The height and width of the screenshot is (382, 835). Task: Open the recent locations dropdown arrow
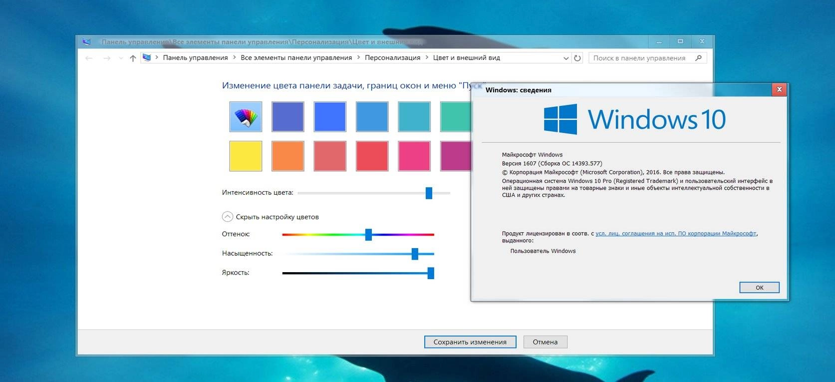[121, 58]
